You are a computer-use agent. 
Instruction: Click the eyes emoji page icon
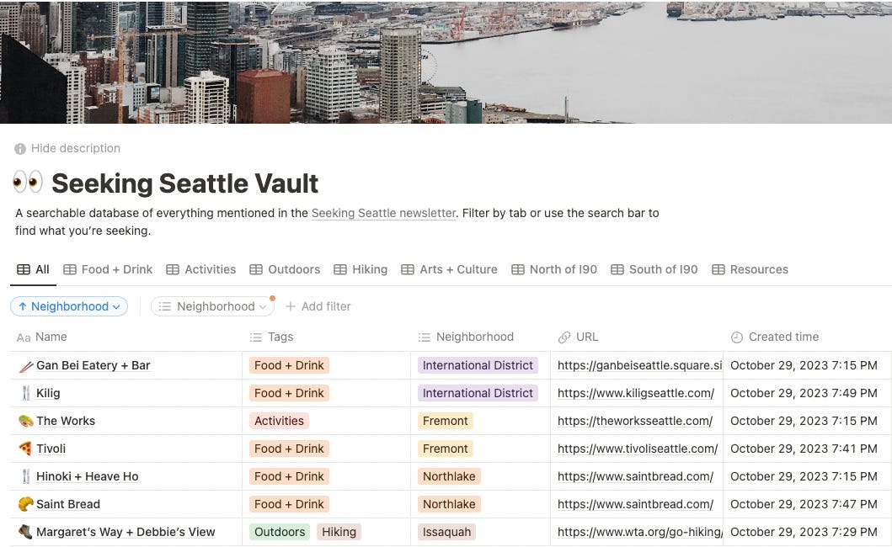pos(27,183)
